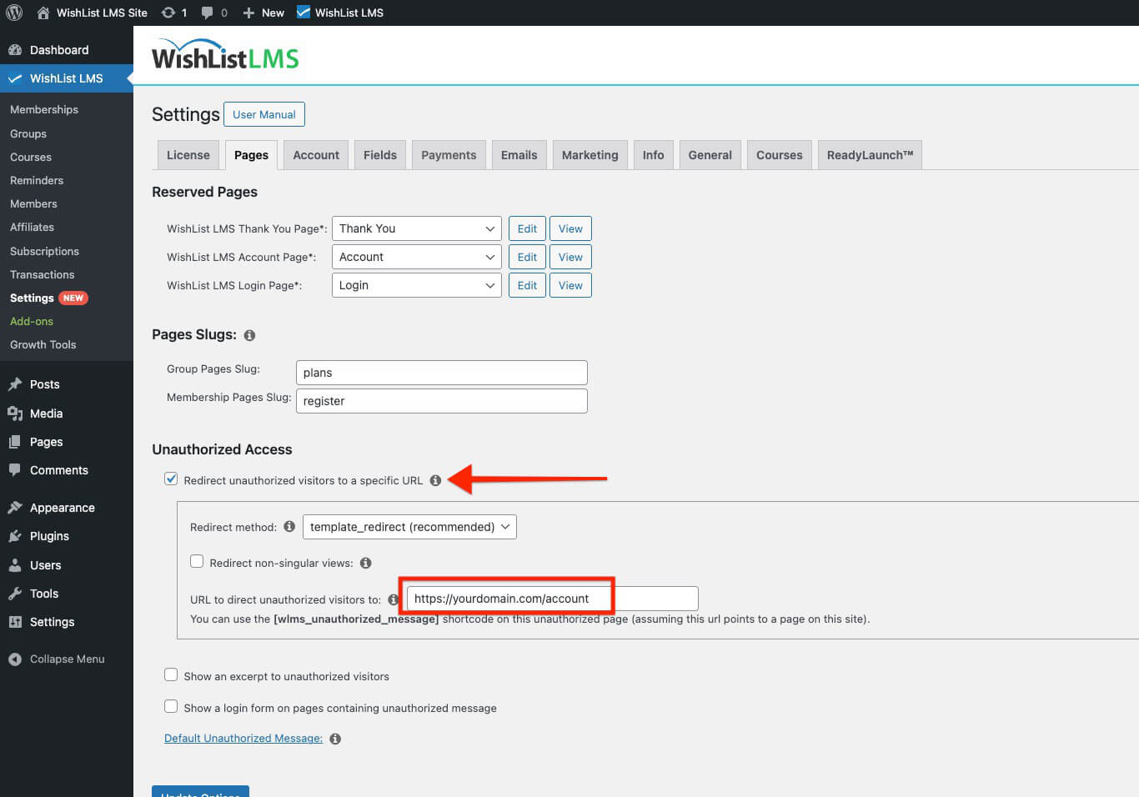1139x797 pixels.
Task: Click the WordPress logo in the admin bar
Action: 13,12
